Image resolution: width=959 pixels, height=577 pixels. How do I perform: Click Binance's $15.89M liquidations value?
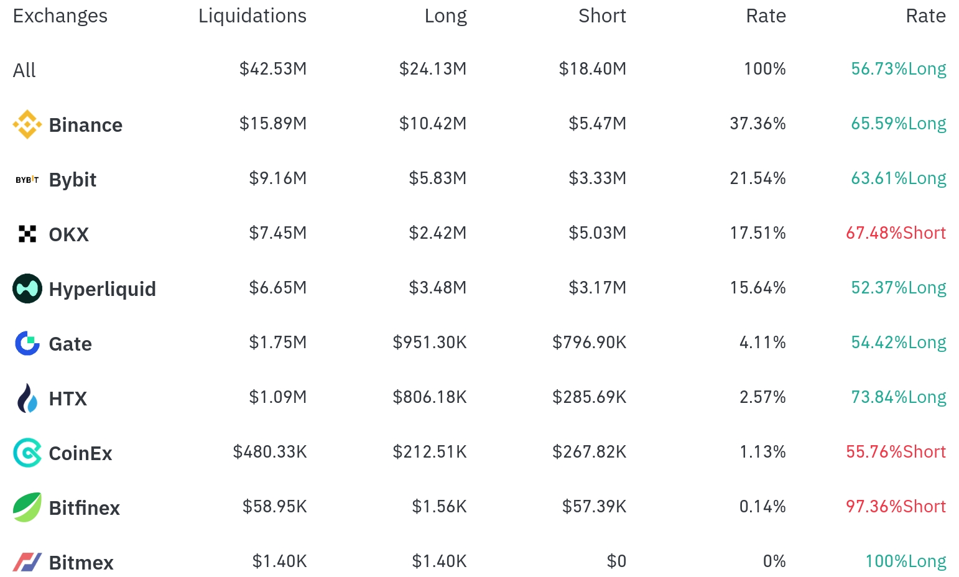(x=273, y=124)
